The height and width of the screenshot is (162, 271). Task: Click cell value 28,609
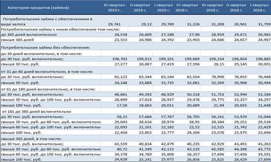[120, 100]
